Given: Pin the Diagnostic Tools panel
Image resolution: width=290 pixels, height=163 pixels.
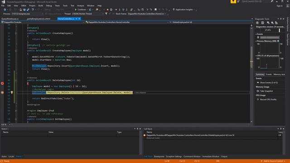Looking at the screenshot, I should tap(281, 19).
